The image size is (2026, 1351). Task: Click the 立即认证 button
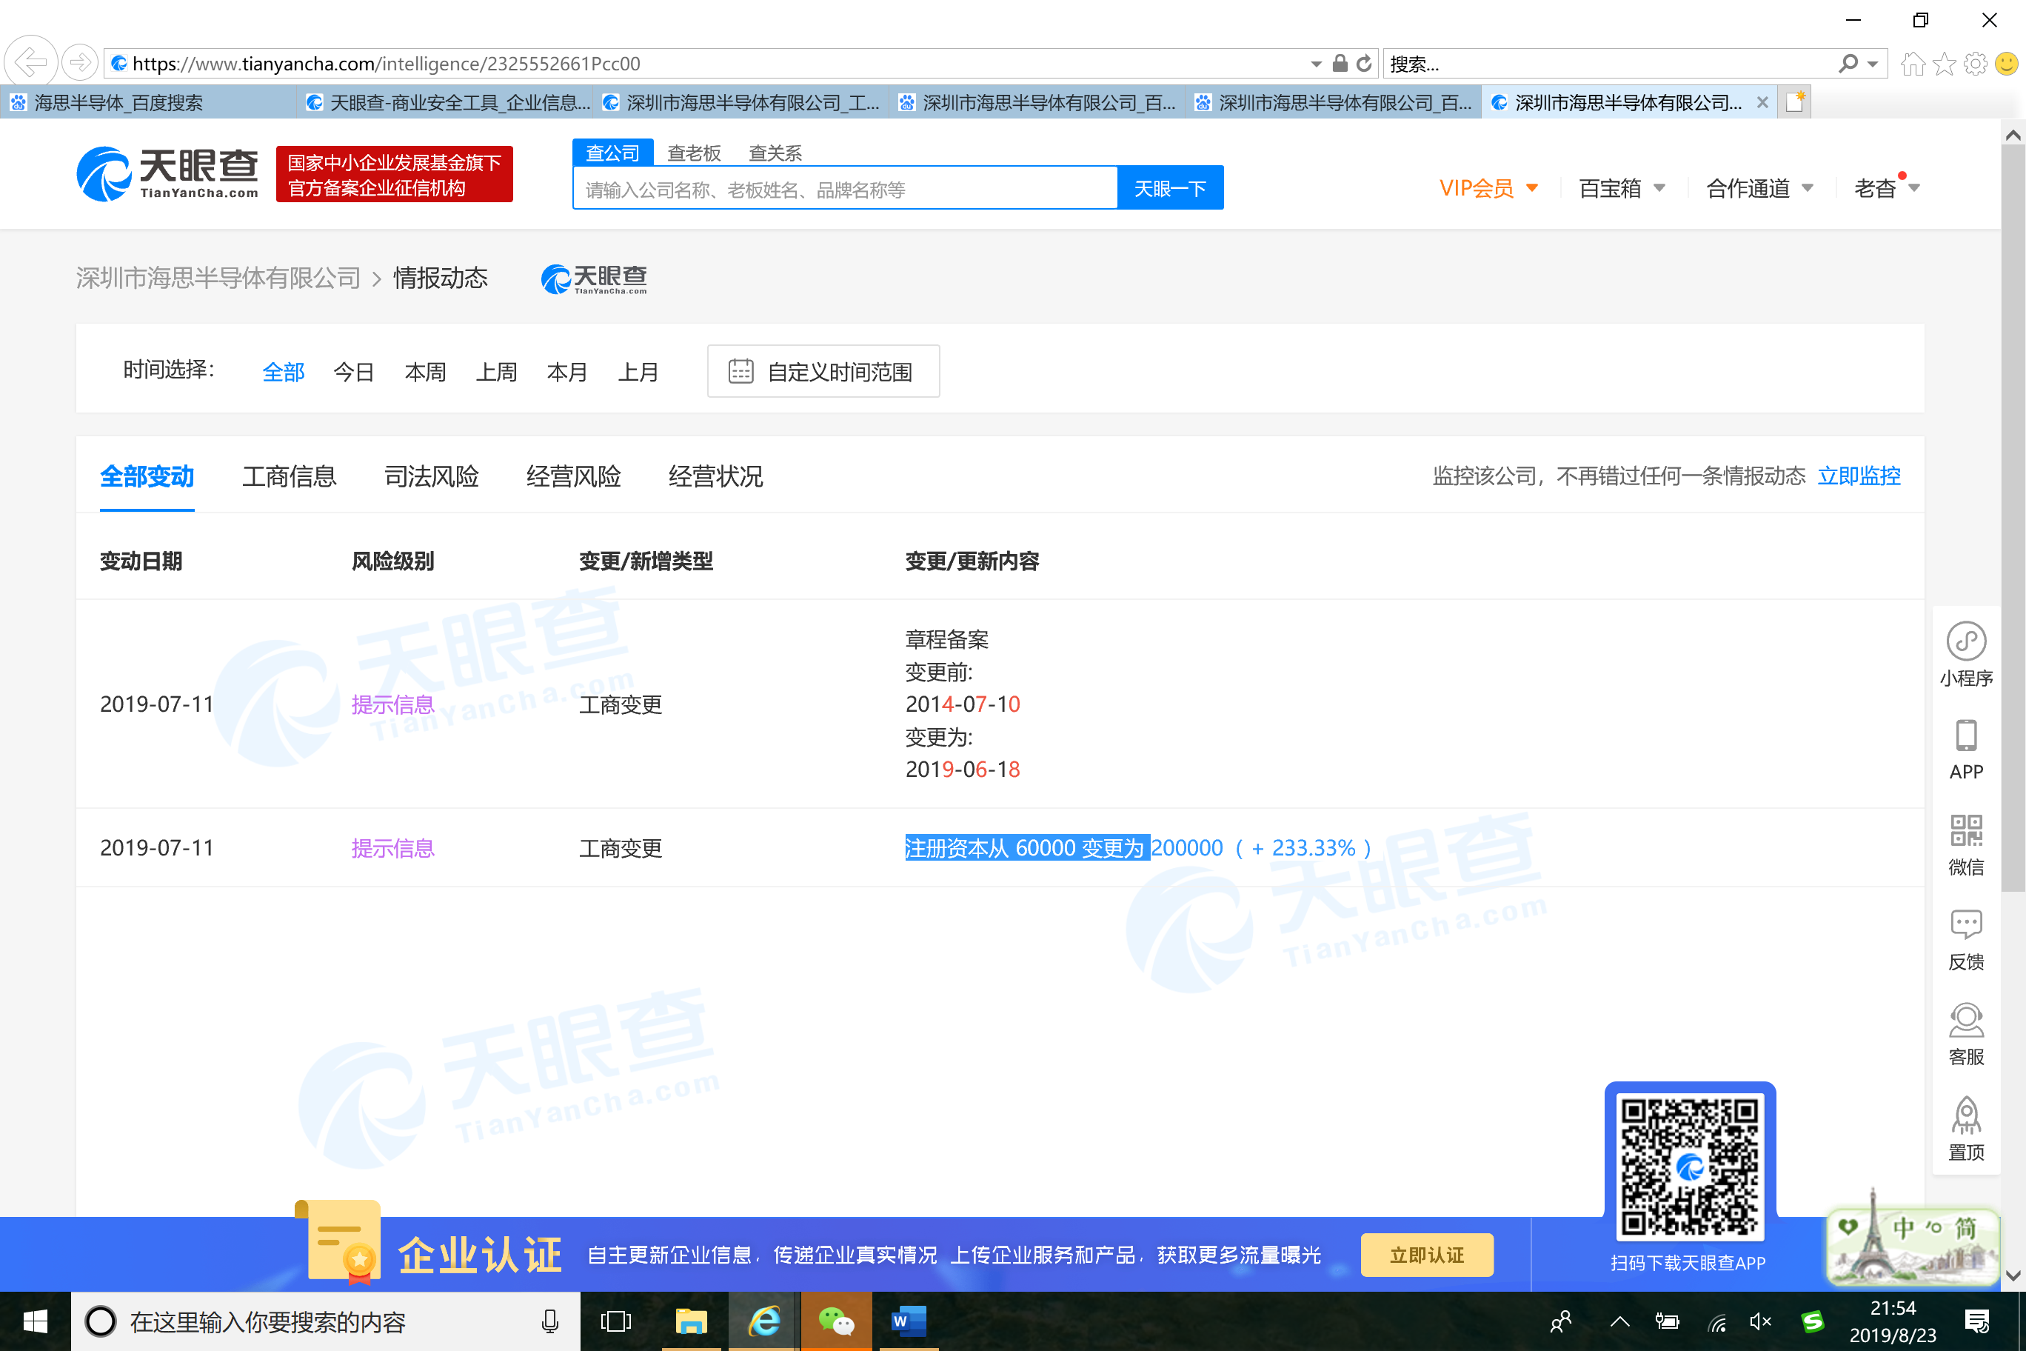[1426, 1255]
